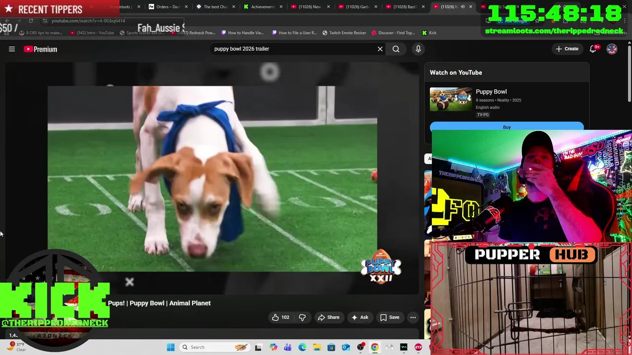Open Outlook from the taskbar
The height and width of the screenshot is (355, 632).
[x=346, y=347]
